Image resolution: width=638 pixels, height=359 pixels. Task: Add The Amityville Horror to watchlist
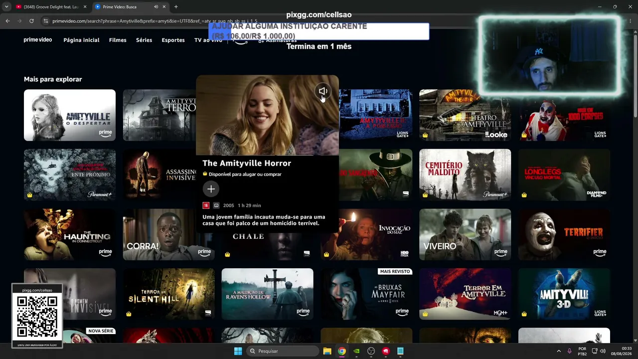211,189
